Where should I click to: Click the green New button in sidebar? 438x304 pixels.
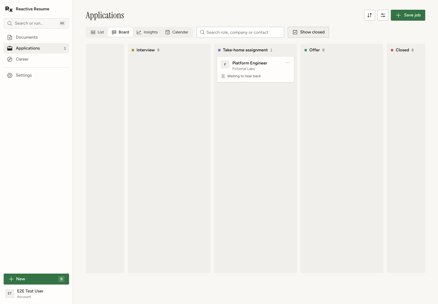(36, 279)
